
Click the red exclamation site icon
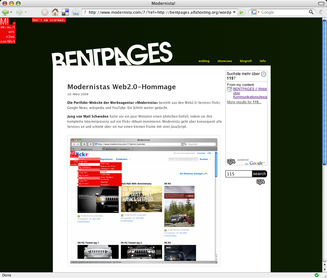tap(85, 12)
